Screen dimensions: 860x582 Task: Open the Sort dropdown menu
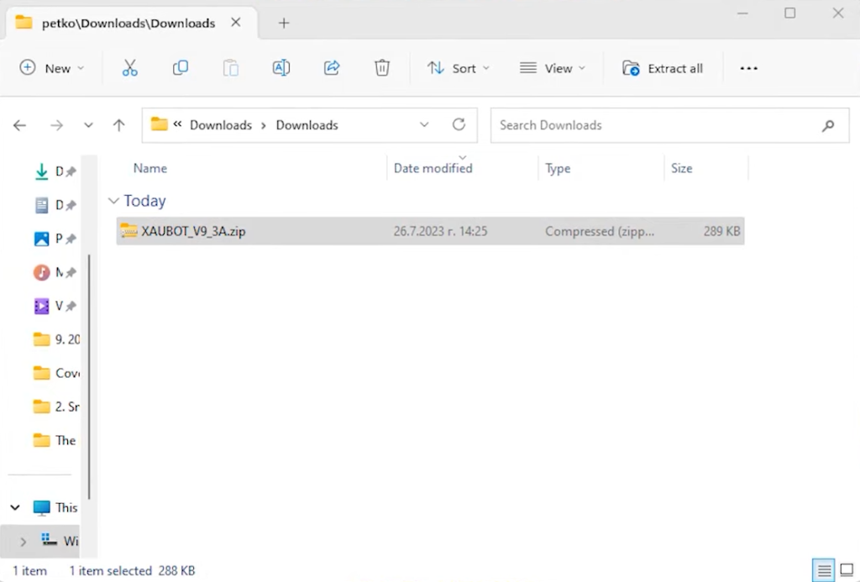(x=458, y=68)
